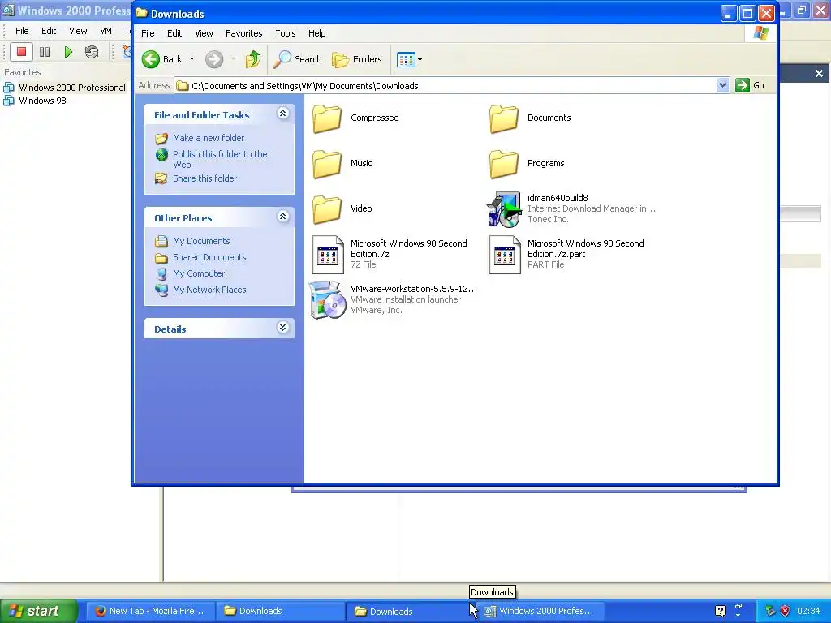Click the help question mark tray icon
This screenshot has width=831, height=623.
720,611
